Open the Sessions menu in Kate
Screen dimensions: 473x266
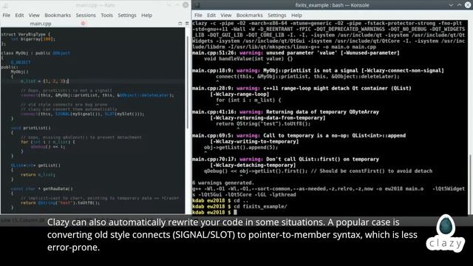coord(86,15)
